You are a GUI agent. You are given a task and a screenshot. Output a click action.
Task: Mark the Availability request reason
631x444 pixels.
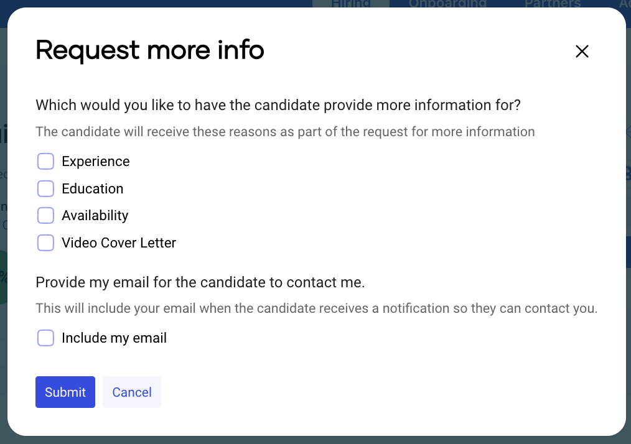point(45,215)
